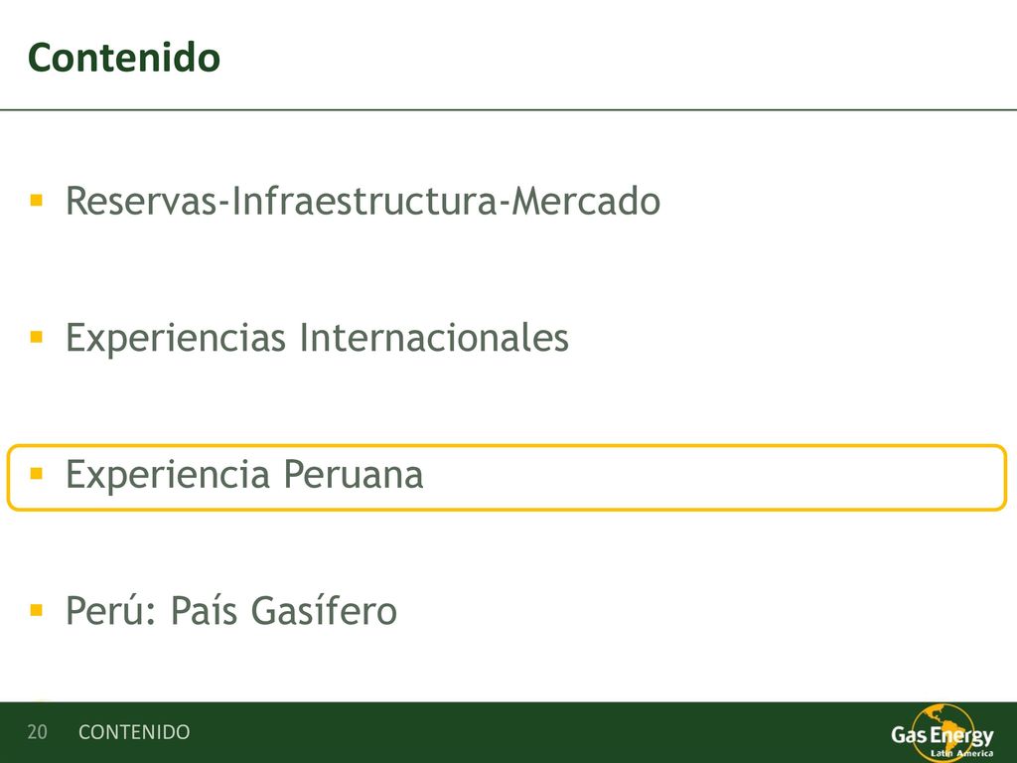Click the CONTENIDO footer label
The height and width of the screenshot is (763, 1017).
pos(134,732)
